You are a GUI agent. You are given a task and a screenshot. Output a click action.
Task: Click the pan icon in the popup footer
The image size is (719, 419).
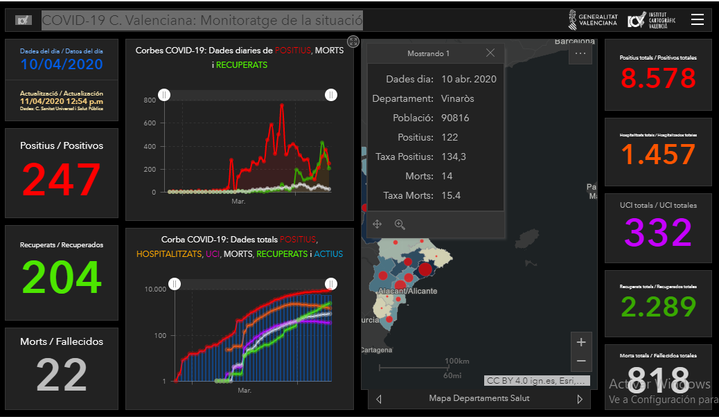[x=378, y=224]
